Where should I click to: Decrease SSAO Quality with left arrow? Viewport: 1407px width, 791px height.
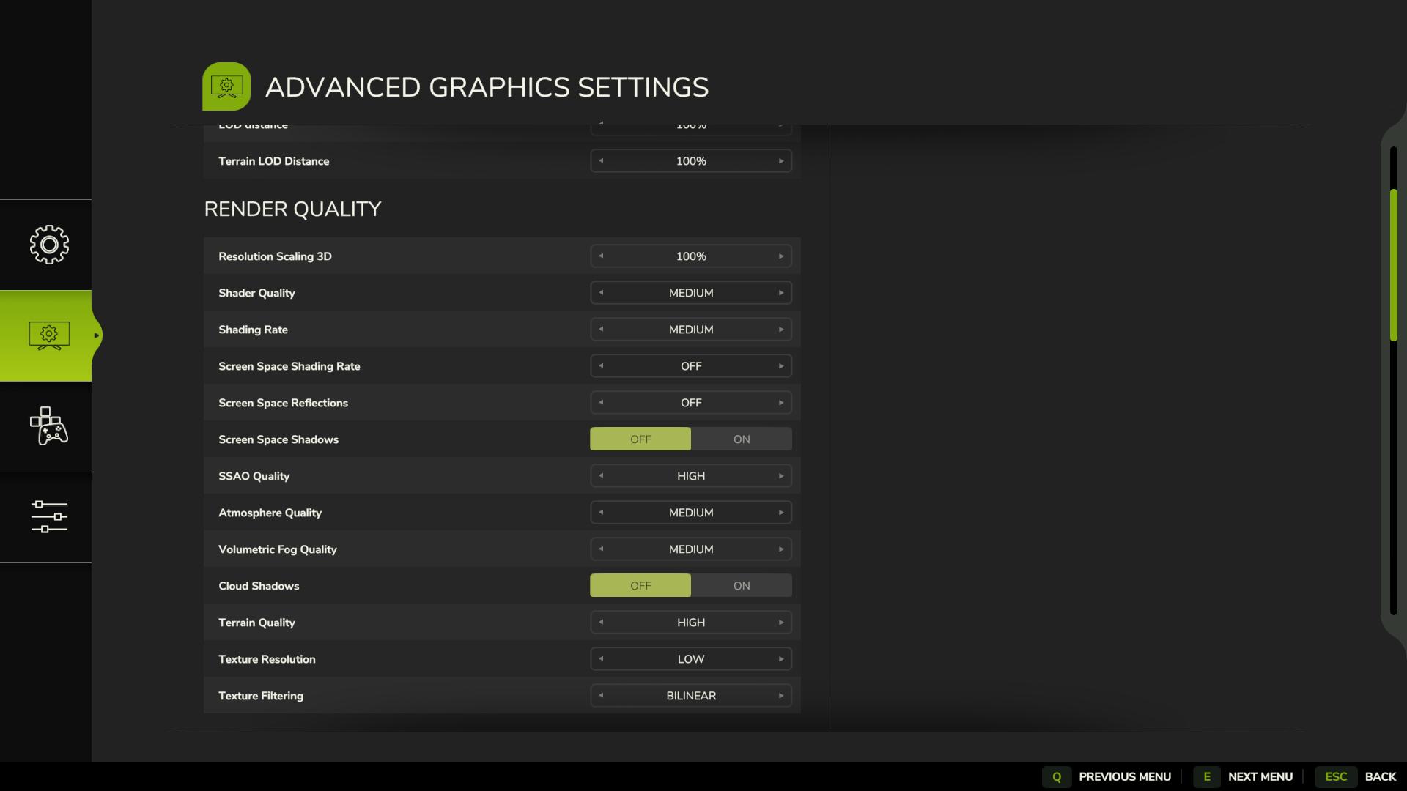pos(601,476)
